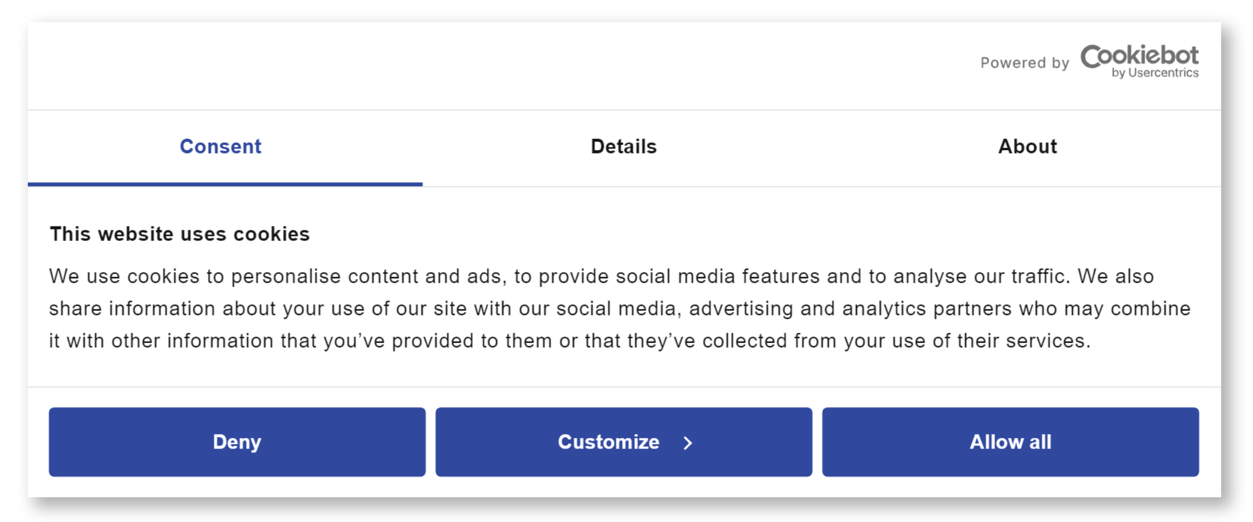
Task: Click the 'This website uses cookies' heading
Action: 179,234
